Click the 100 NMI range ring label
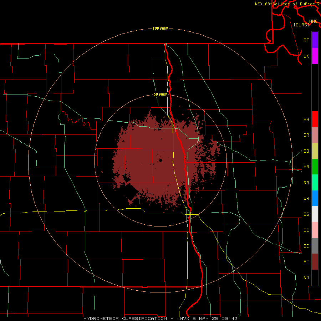 tap(160, 28)
